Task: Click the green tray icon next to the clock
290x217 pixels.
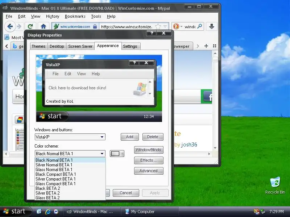Action: click(x=263, y=212)
